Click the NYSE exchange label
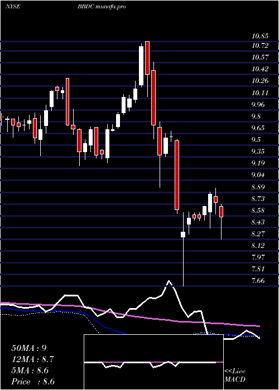This screenshot has height=390, width=279. pyautogui.click(x=12, y=7)
